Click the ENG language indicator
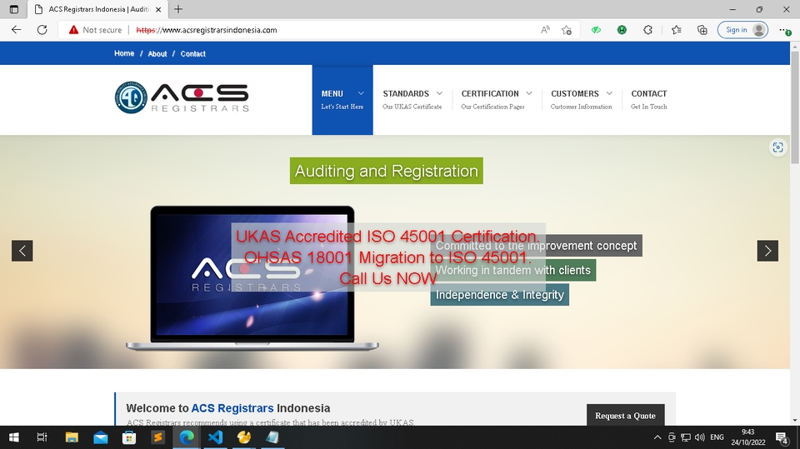 (x=717, y=437)
